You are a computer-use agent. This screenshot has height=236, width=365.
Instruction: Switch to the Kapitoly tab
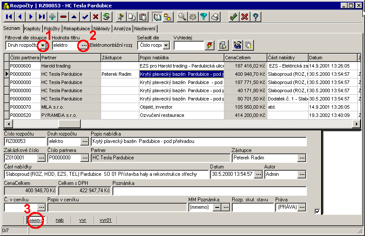pyautogui.click(x=33, y=29)
